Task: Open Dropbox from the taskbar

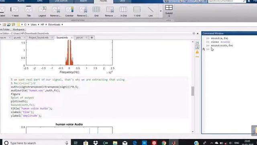Action: [x=96, y=143]
